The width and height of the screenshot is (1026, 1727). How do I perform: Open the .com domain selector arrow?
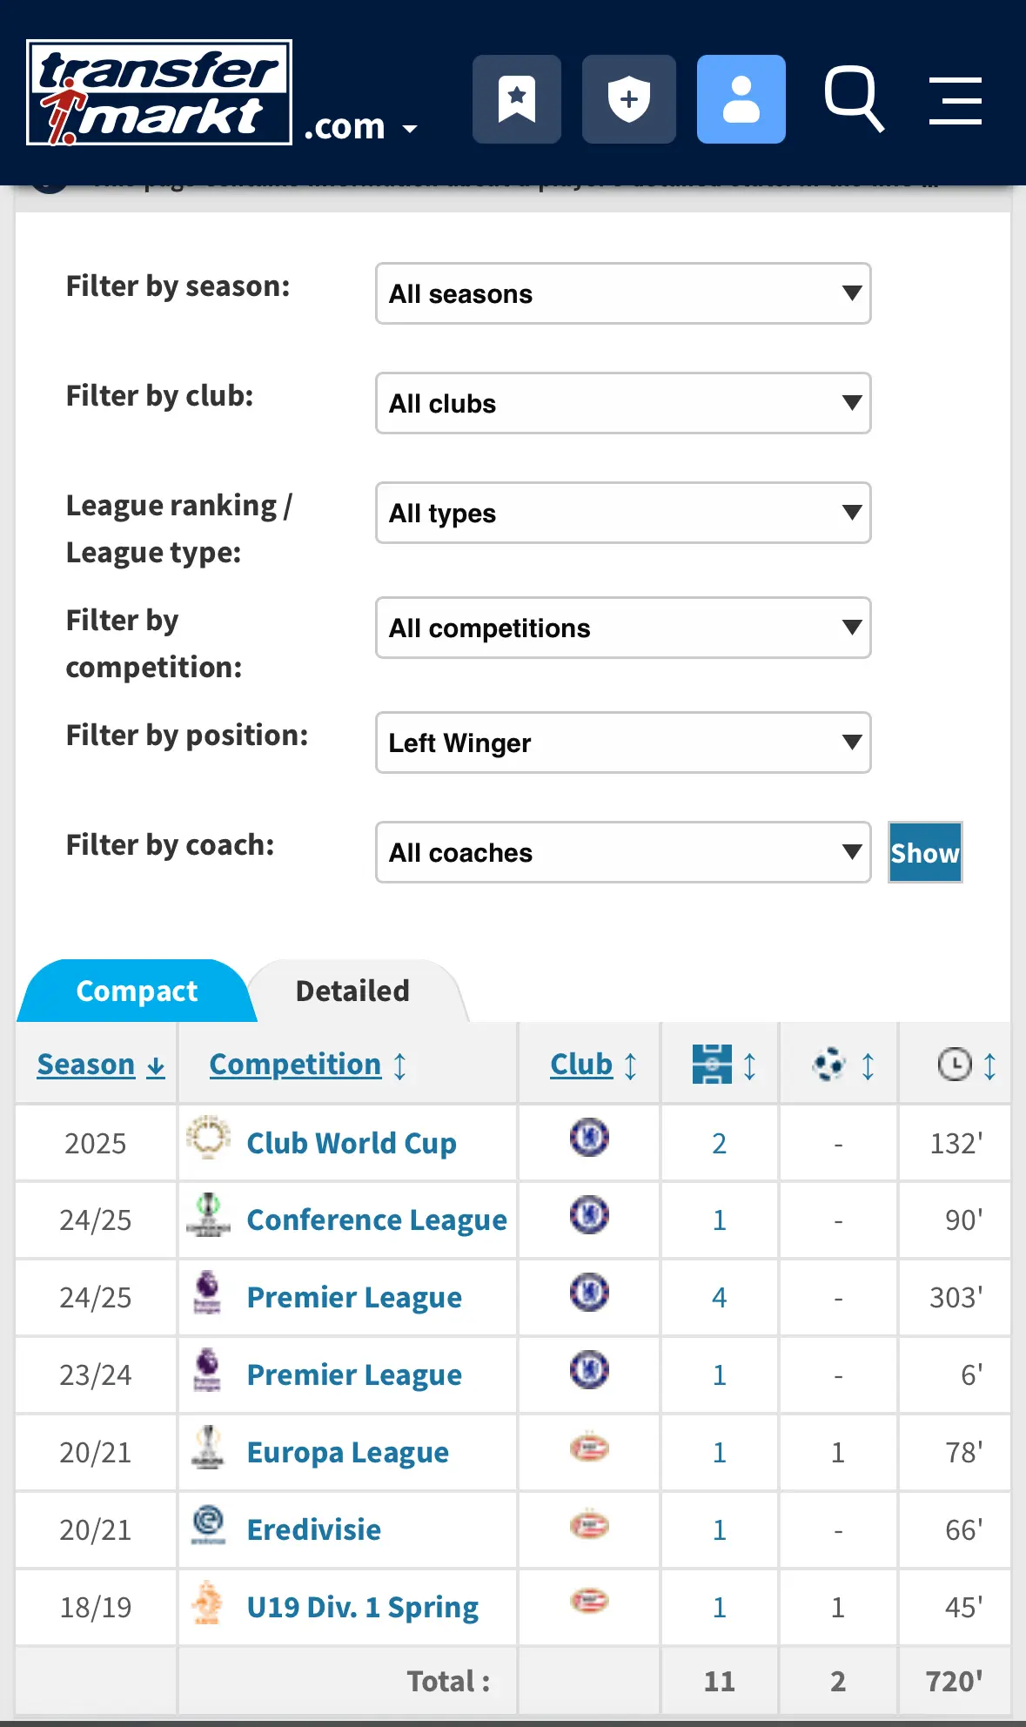point(410,130)
